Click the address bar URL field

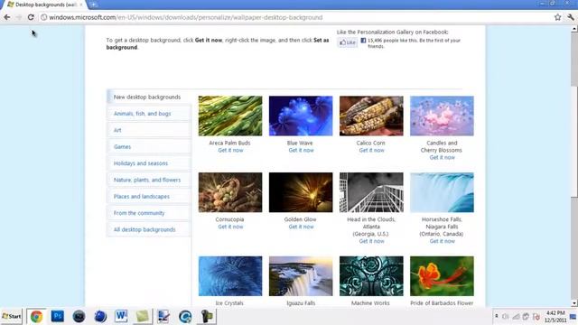[295, 17]
